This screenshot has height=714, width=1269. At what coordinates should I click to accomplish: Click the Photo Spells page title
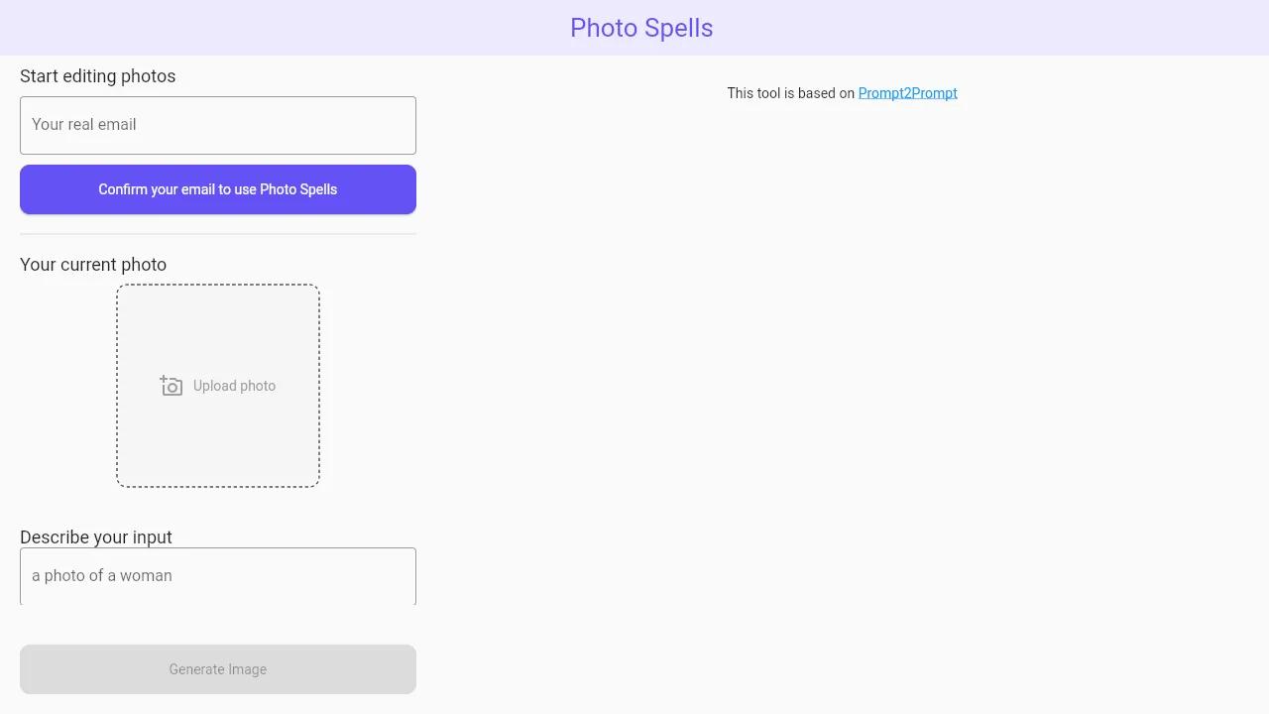click(641, 28)
